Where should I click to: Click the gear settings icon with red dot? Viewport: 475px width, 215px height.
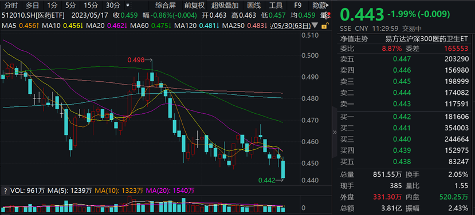coord(325,15)
